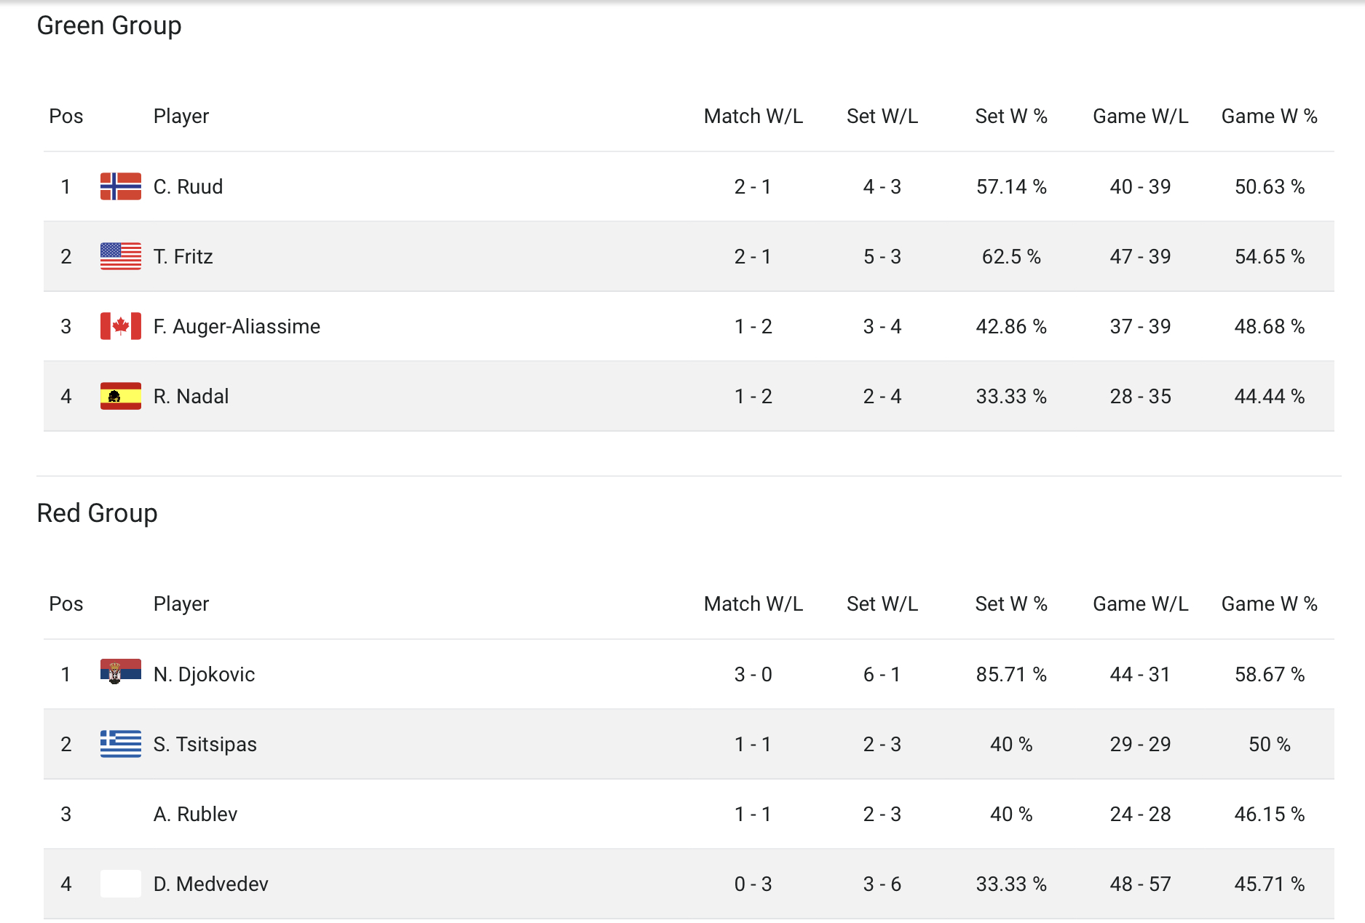
Task: Click Game W % header in Red Group
Action: pyautogui.click(x=1269, y=604)
